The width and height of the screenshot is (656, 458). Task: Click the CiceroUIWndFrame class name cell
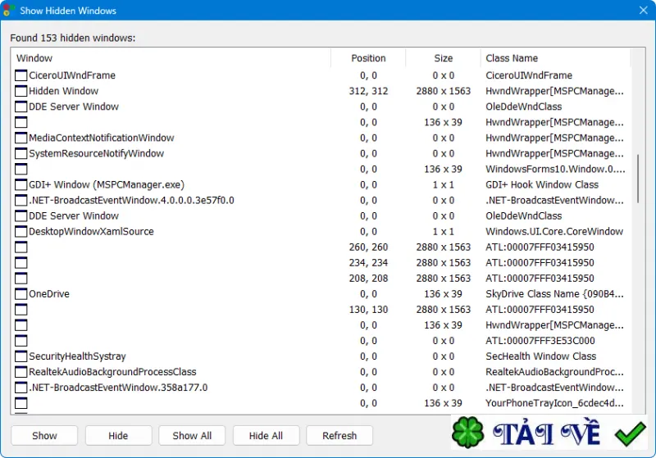[529, 75]
